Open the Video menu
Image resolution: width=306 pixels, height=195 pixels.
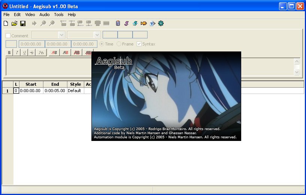click(30, 15)
